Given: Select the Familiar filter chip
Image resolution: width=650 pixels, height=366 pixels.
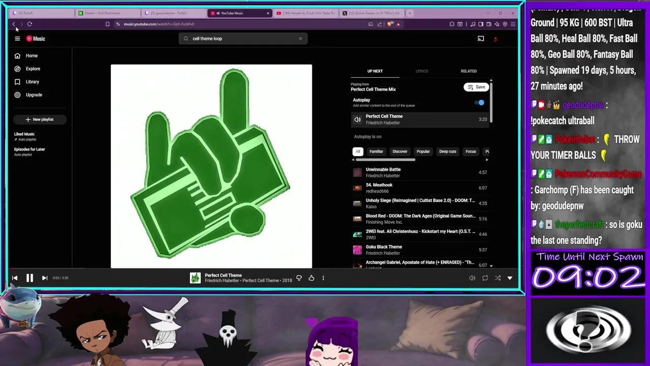Looking at the screenshot, I should tap(376, 151).
